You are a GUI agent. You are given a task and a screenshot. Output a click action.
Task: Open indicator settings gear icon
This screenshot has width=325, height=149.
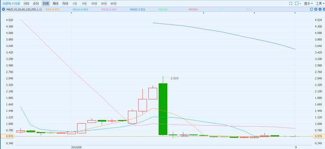pyautogui.click(x=324, y=9)
